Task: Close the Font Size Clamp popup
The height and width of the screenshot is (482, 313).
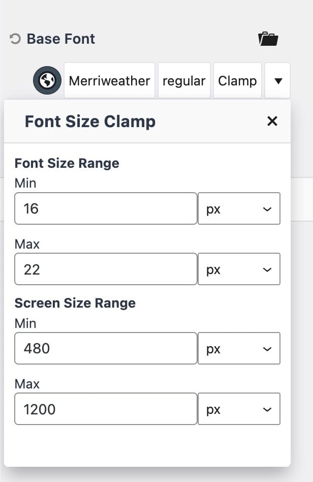Action: 272,121
